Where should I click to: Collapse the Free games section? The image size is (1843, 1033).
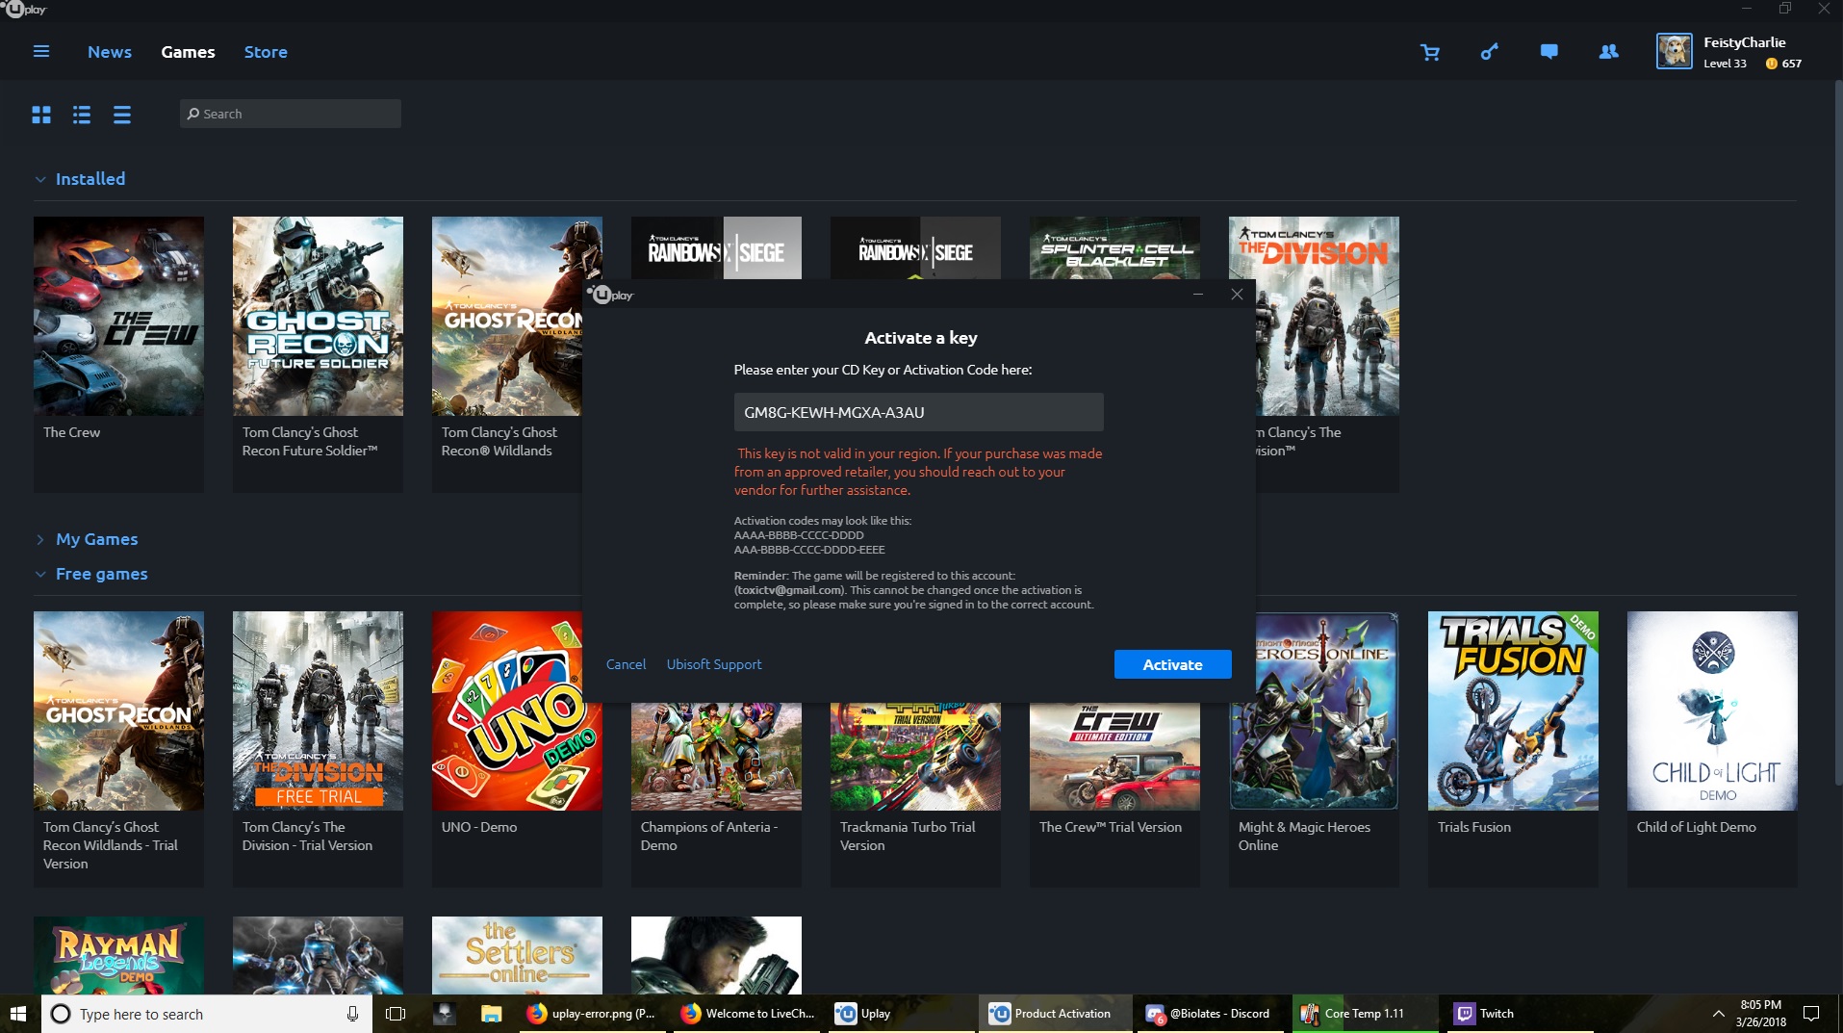click(x=40, y=574)
